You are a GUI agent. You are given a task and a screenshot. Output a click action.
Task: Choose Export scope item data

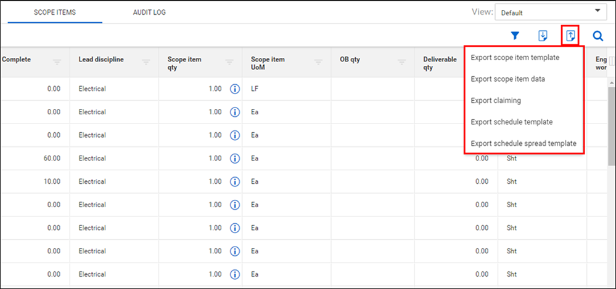click(x=507, y=79)
